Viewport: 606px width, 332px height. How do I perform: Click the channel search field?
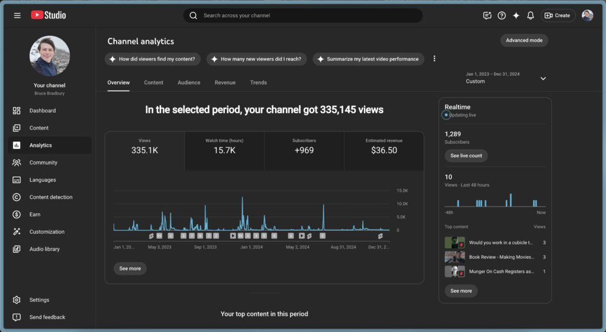[303, 15]
